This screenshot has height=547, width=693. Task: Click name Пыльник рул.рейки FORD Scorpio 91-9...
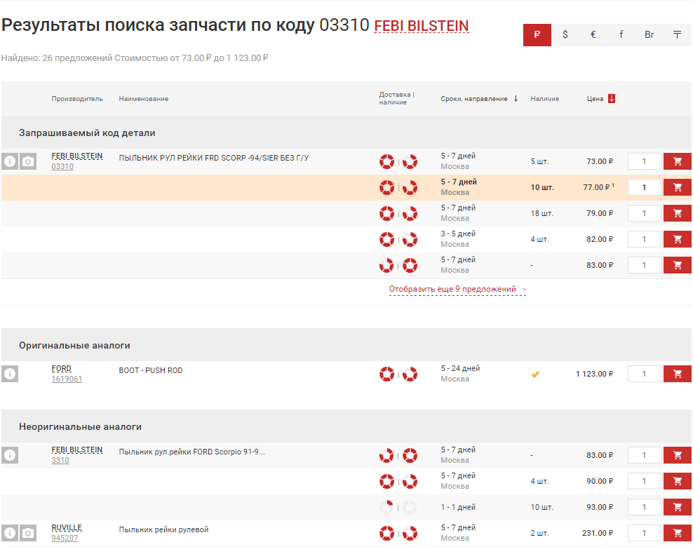191,452
